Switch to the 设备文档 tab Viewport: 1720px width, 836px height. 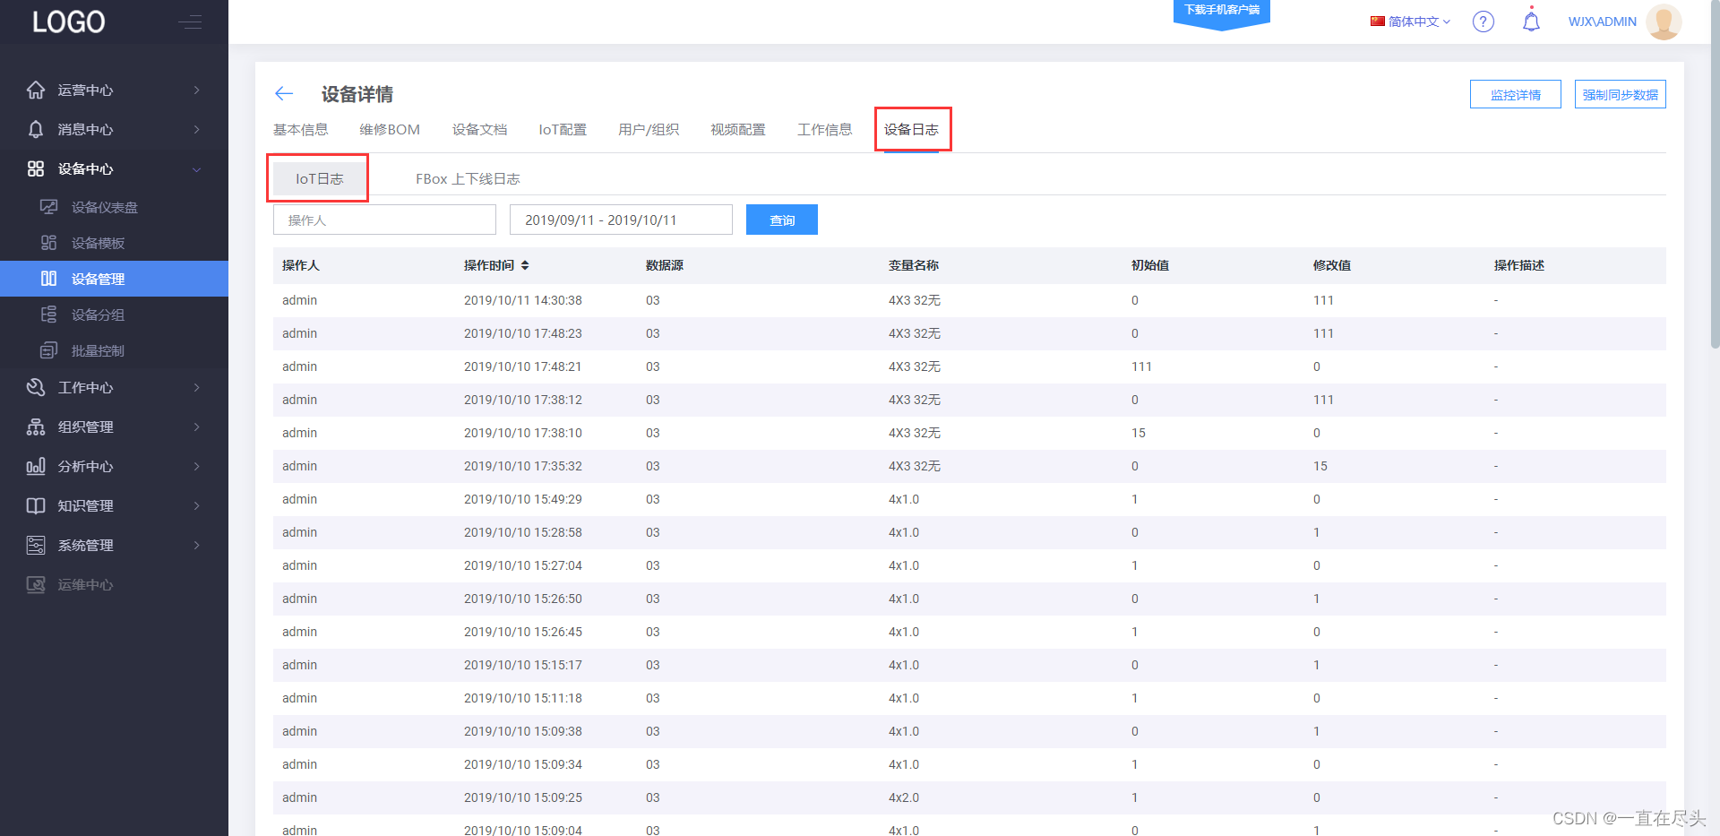coord(479,130)
